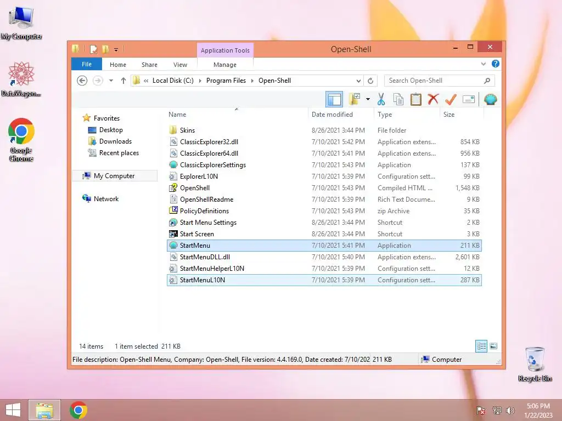562x421 pixels.
Task: Go up one folder level arrow
Action: click(x=123, y=81)
